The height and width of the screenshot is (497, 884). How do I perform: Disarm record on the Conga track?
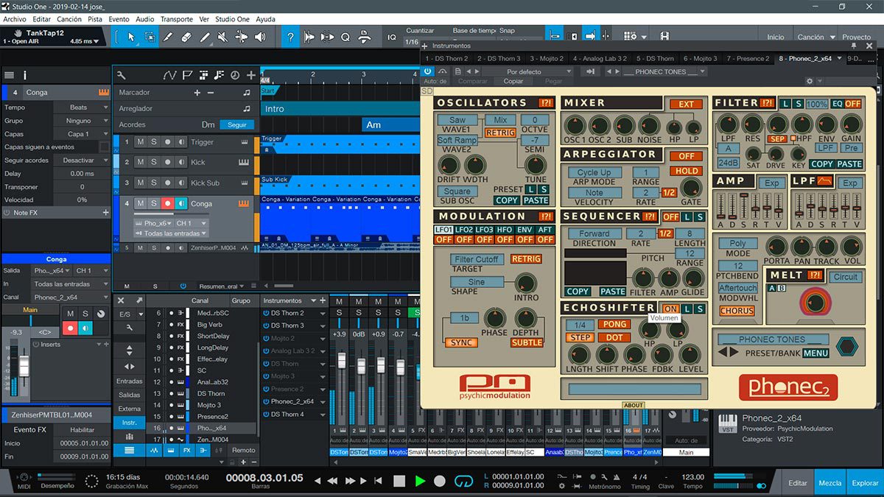point(168,203)
